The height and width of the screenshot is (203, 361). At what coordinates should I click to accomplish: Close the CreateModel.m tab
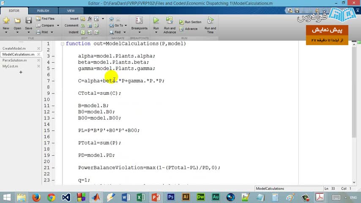click(x=39, y=48)
